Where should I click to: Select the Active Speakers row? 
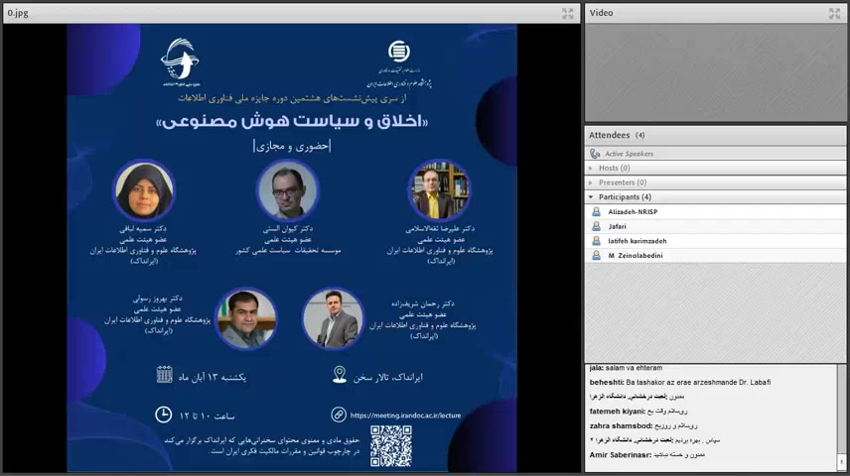point(716,154)
